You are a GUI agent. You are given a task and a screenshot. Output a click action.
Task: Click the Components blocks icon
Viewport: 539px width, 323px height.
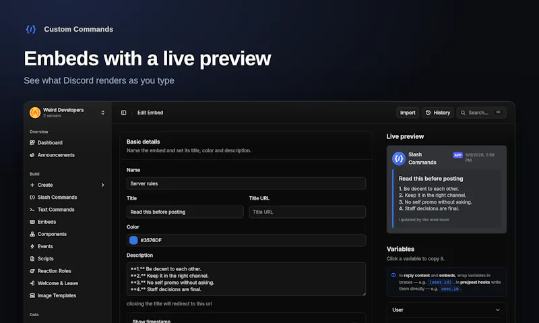pos(32,234)
